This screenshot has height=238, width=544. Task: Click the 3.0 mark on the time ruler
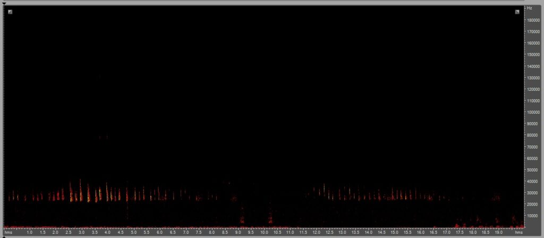(81, 232)
